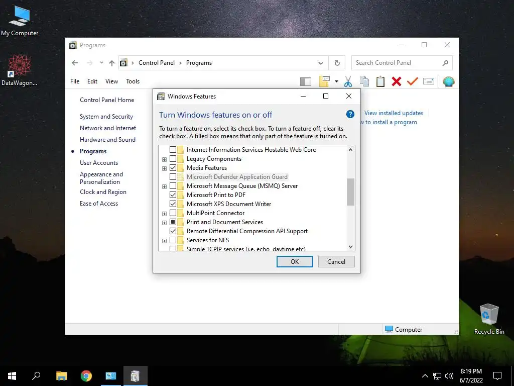Click the Windows Features taskbar icon
Viewport: 514px width, 386px height.
[x=136, y=376]
